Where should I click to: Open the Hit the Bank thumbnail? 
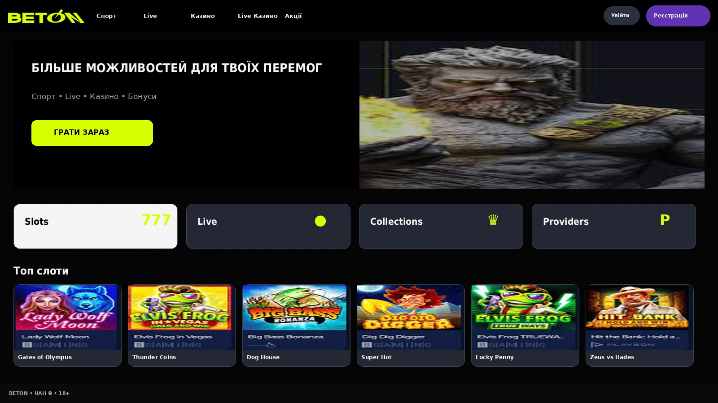(639, 317)
